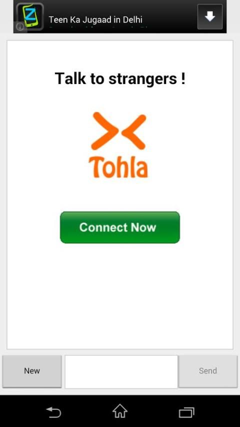Viewport: 240px width, 427px height.
Task: Tap the 'Talk to strangers !' heading
Action: pyautogui.click(x=120, y=78)
